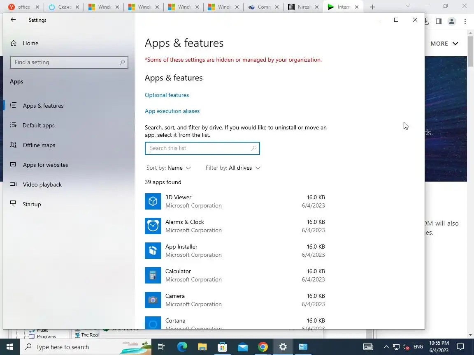Click the muted volume tray icon
Image resolution: width=474 pixels, height=355 pixels.
[406, 347]
